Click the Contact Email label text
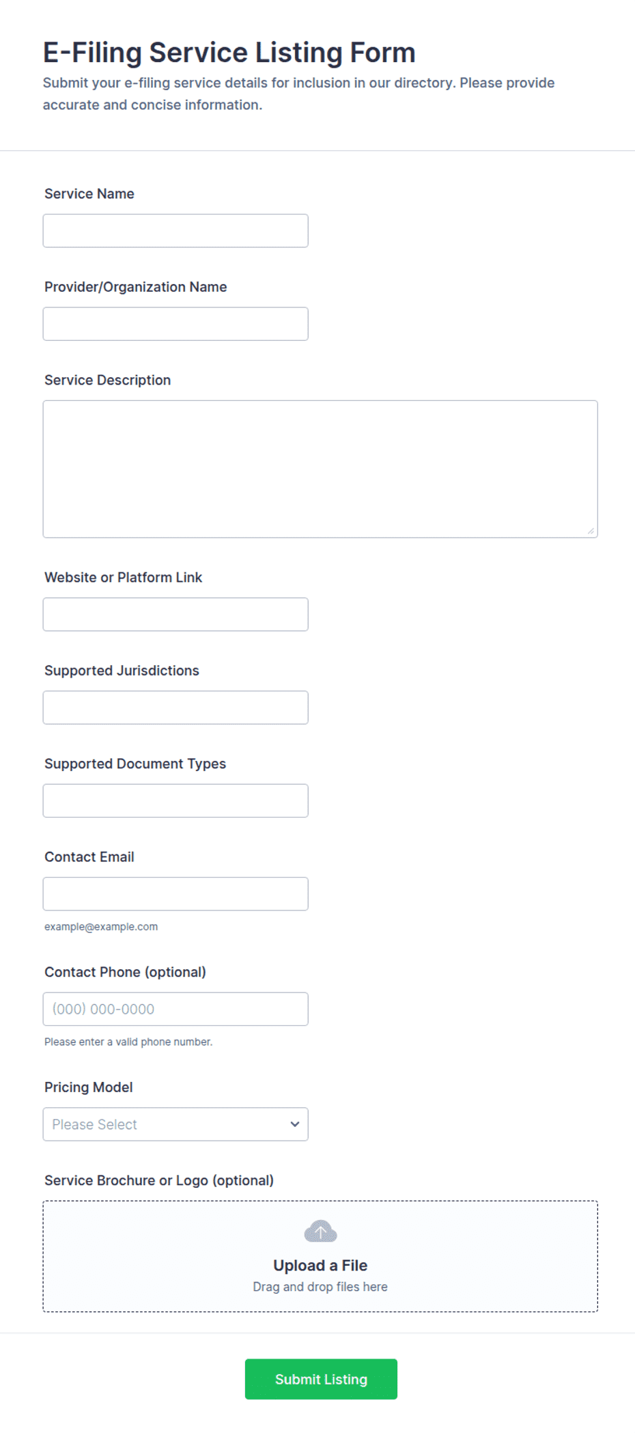 pos(89,857)
